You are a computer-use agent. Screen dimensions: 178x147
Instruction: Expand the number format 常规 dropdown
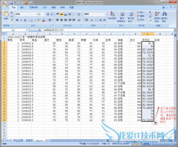click(x=105, y=14)
